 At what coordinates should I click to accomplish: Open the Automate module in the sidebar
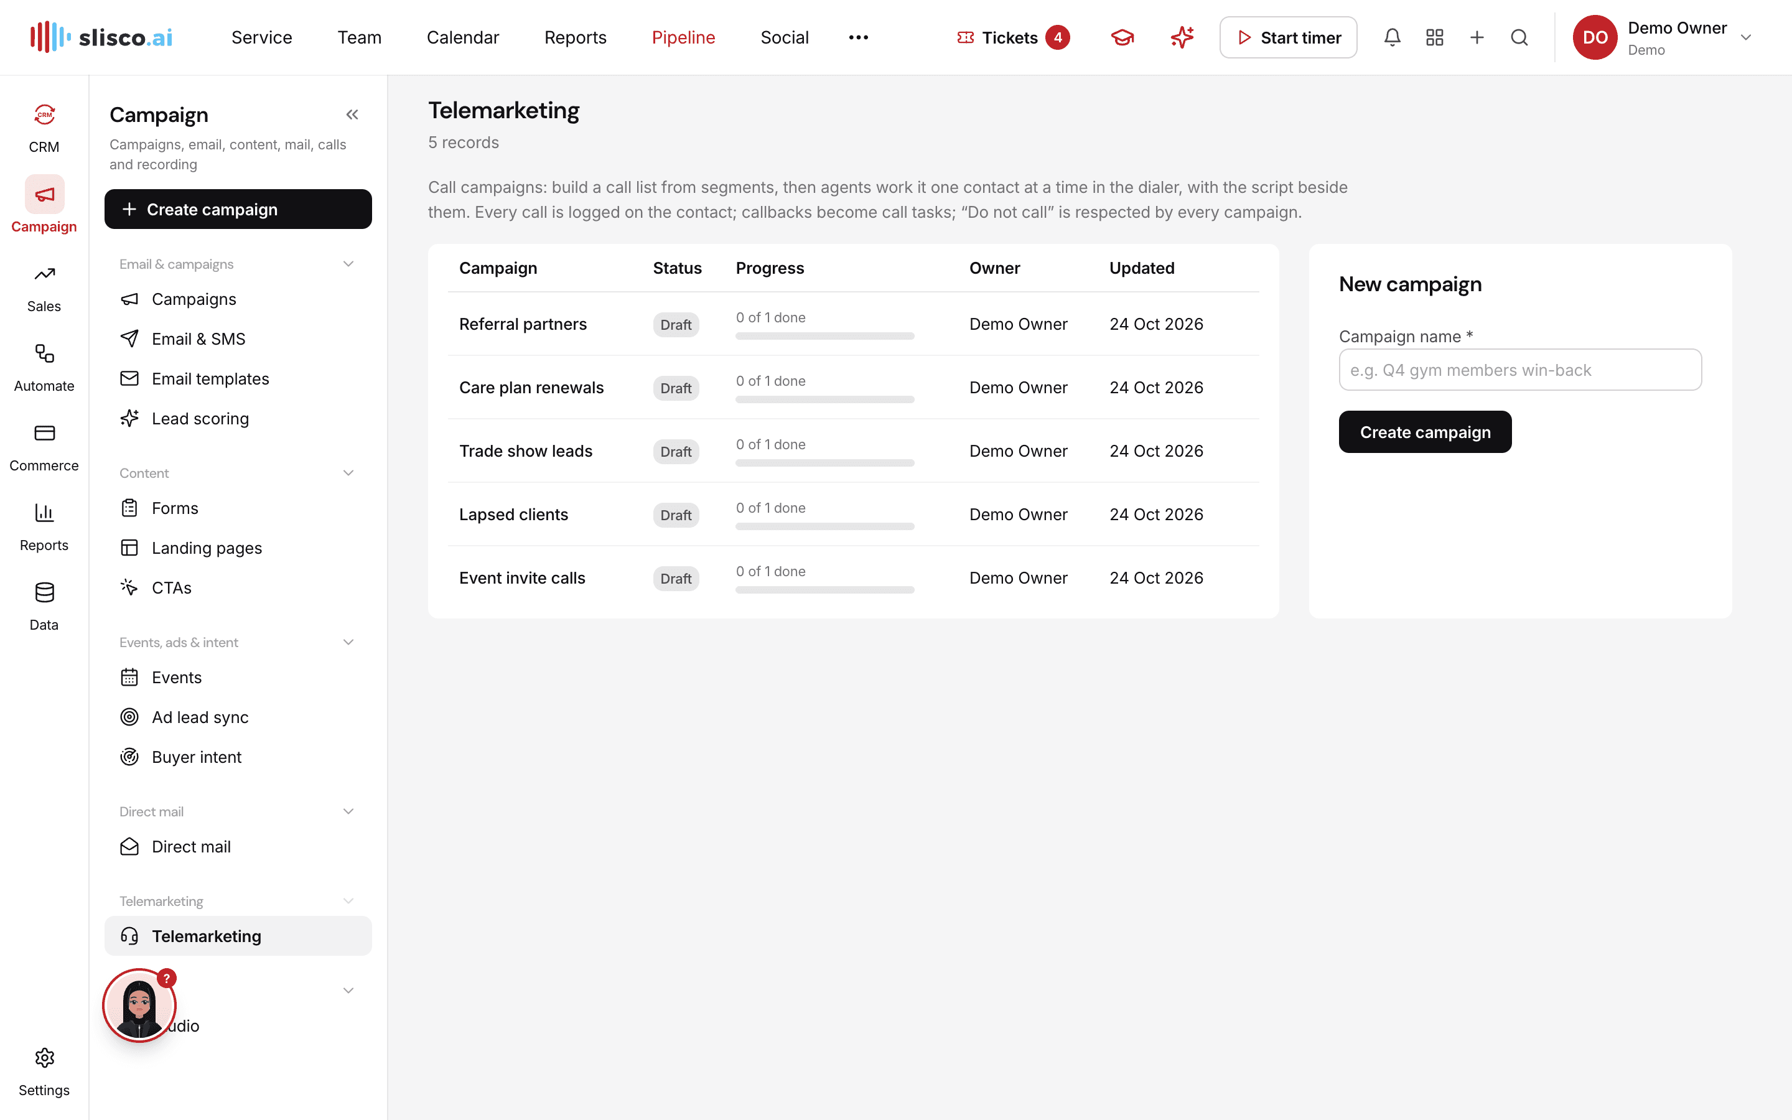click(x=44, y=367)
